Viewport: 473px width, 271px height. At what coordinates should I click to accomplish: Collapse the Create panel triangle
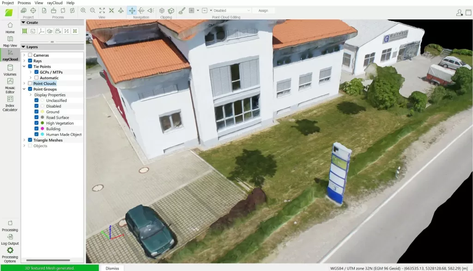[x=23, y=23]
